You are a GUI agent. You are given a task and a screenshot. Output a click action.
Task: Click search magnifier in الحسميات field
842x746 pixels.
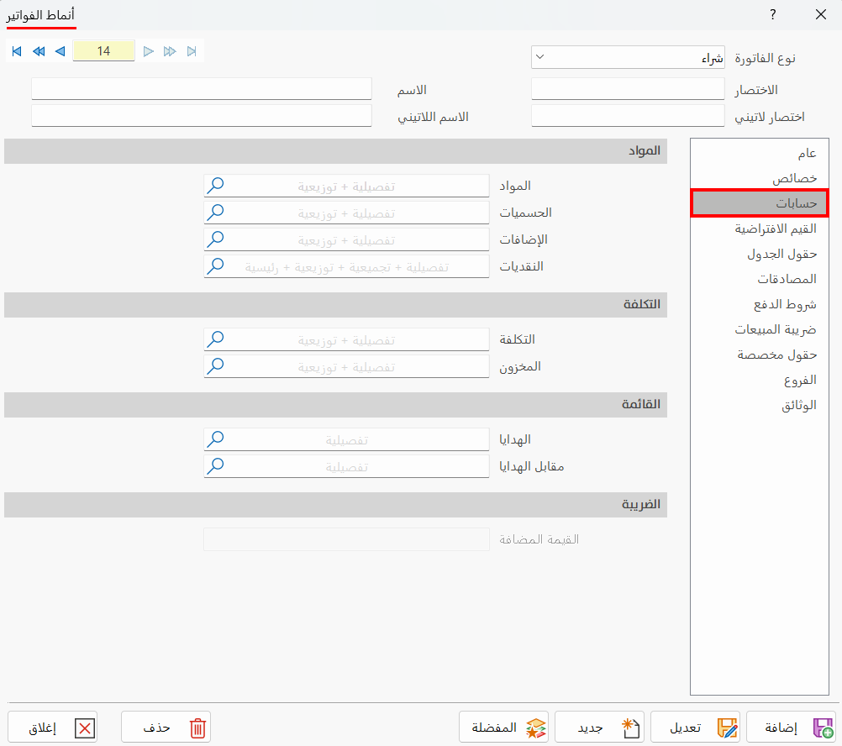(215, 212)
